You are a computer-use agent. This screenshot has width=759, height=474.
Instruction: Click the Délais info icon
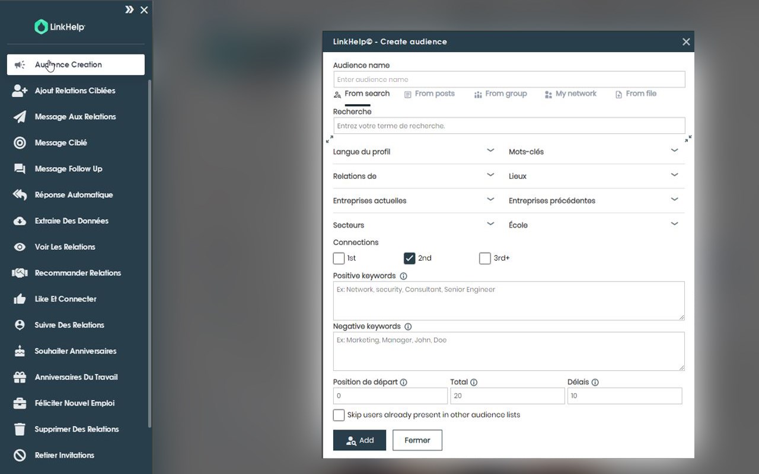coord(595,383)
